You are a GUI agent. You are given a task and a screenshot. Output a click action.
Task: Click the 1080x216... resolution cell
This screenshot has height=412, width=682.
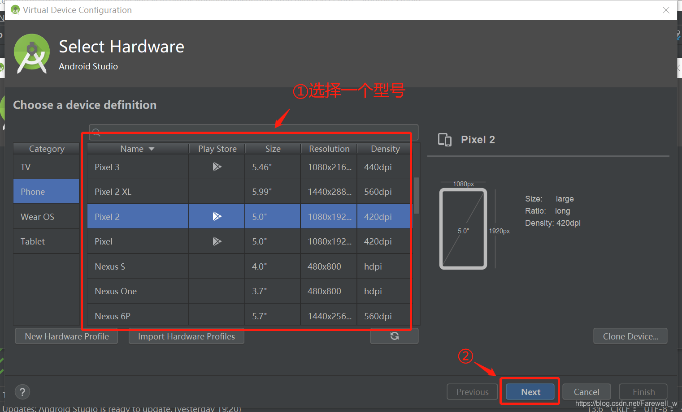pos(329,167)
